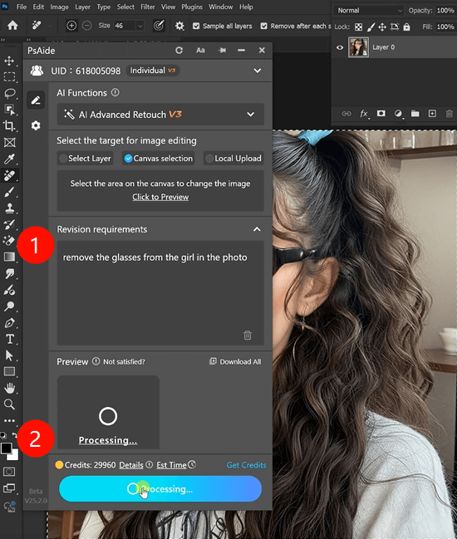Open AI Advanced Retouch V3 dropdown

pyautogui.click(x=160, y=115)
